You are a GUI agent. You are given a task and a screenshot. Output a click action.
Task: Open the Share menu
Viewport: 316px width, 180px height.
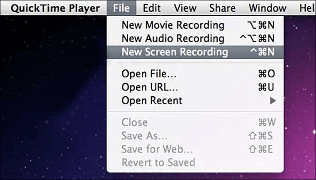tap(222, 8)
